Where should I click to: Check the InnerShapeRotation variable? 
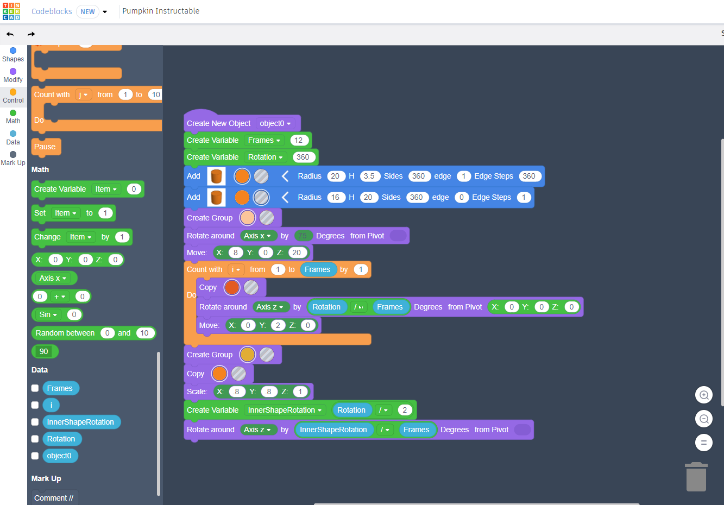tap(35, 422)
